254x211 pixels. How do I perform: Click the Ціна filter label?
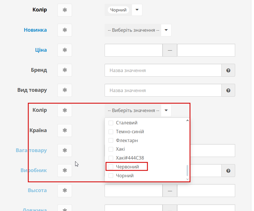click(x=41, y=50)
